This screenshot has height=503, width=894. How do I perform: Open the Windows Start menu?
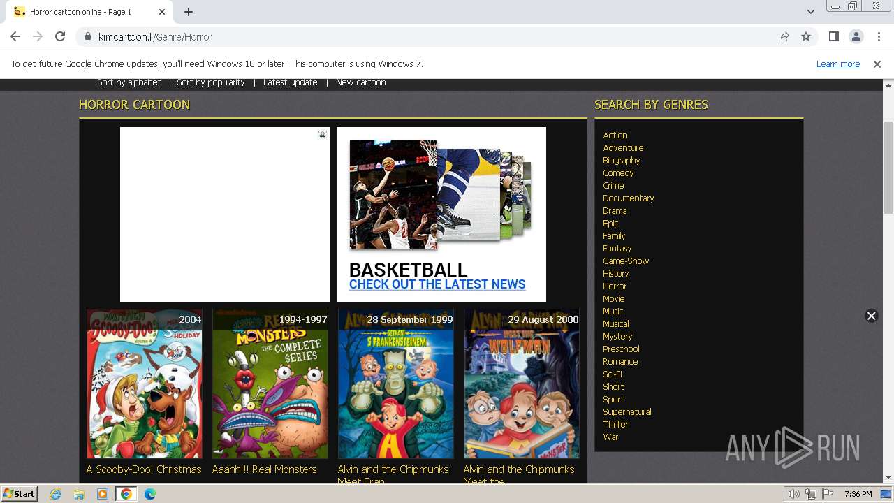(19, 494)
